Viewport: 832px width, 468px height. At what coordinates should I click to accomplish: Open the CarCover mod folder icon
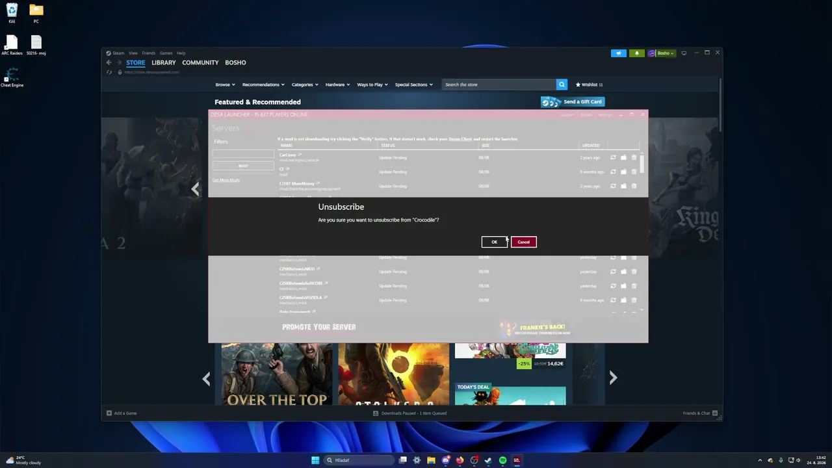tap(623, 157)
